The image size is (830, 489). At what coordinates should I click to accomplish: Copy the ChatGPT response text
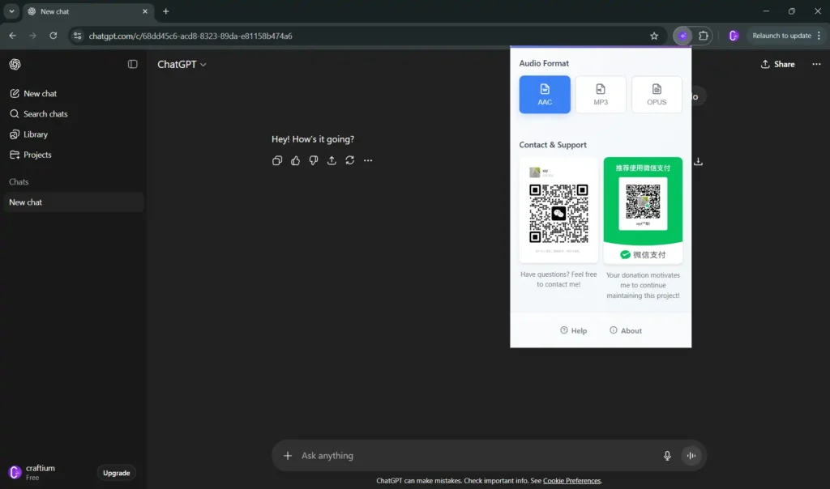[x=277, y=160]
